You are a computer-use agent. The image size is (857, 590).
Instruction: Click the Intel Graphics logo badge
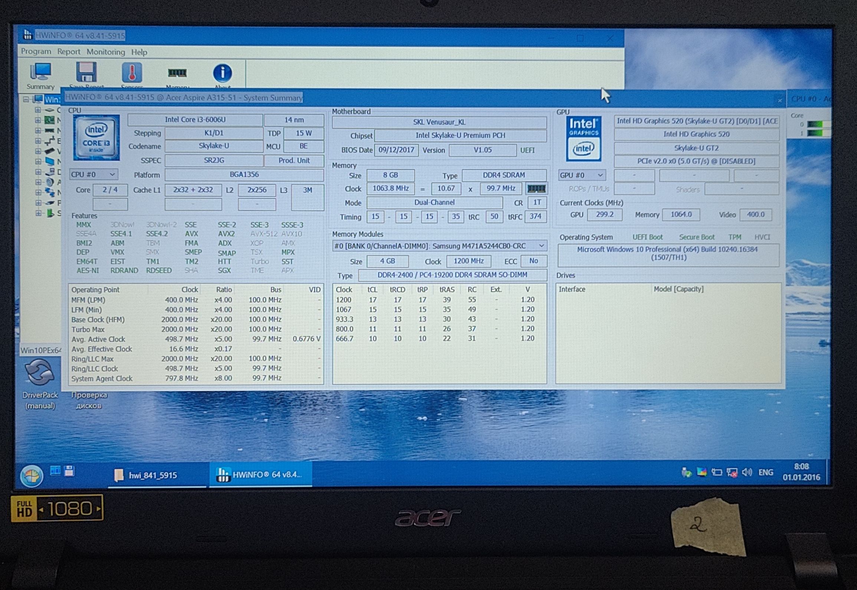584,139
